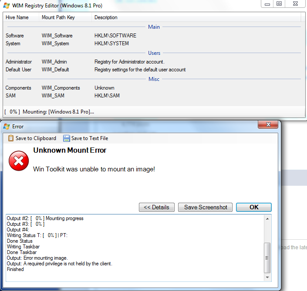
Task: Click the 'Done Status' log line
Action: [x=20, y=241]
